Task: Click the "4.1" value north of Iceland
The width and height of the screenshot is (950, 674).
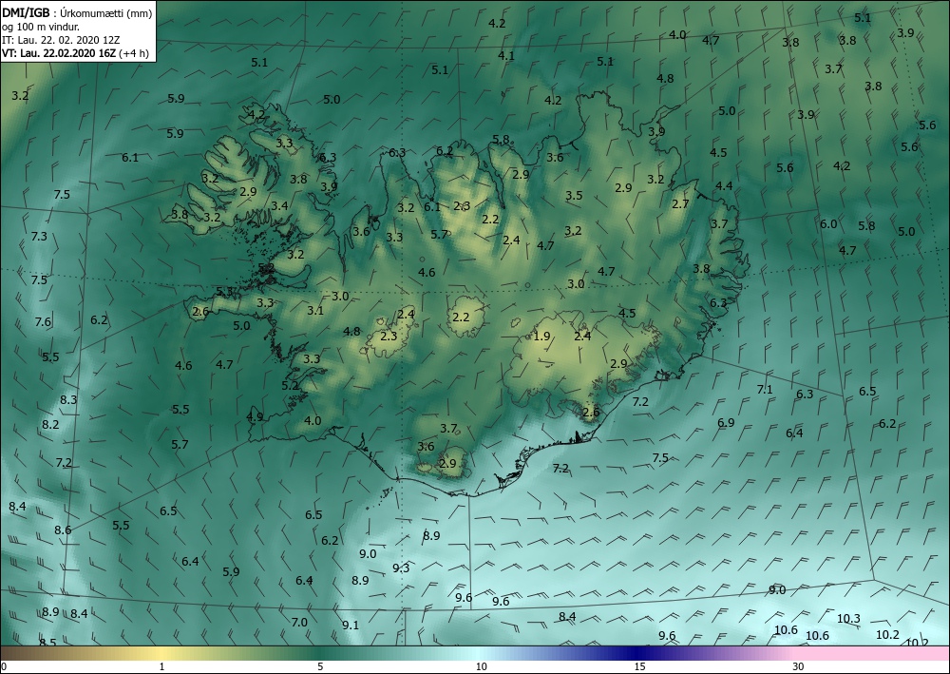Action: pos(506,56)
